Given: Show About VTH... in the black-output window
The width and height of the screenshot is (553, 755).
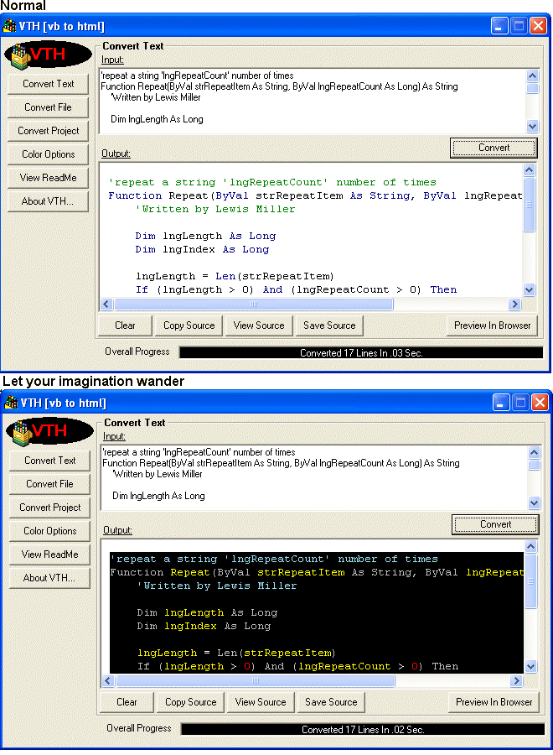Looking at the screenshot, I should tap(49, 578).
